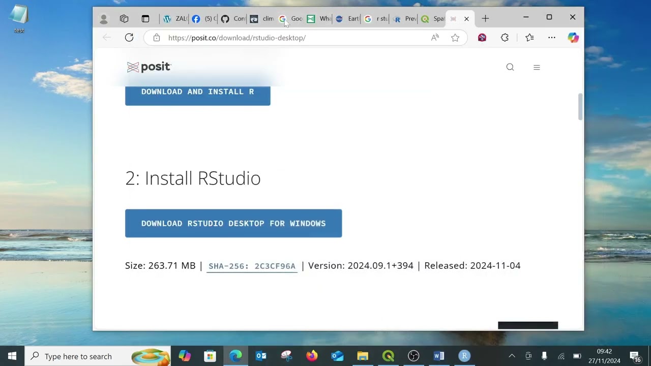Open Firefox from the taskbar
This screenshot has width=651, height=366.
coord(312,356)
